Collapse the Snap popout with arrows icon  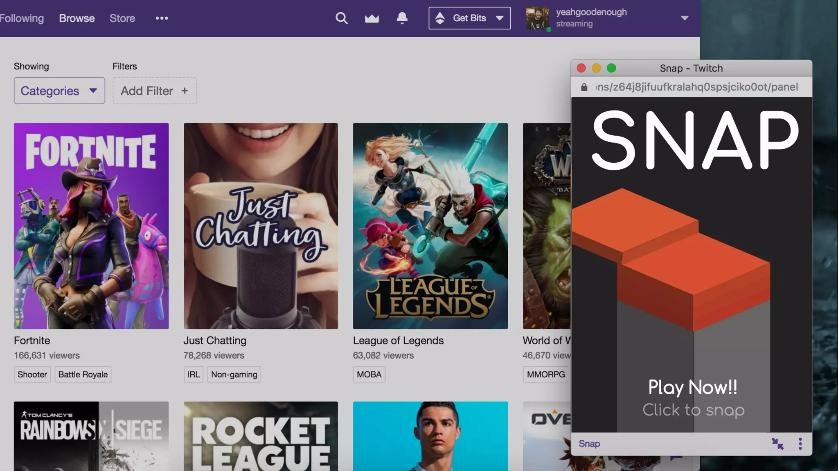coord(777,444)
